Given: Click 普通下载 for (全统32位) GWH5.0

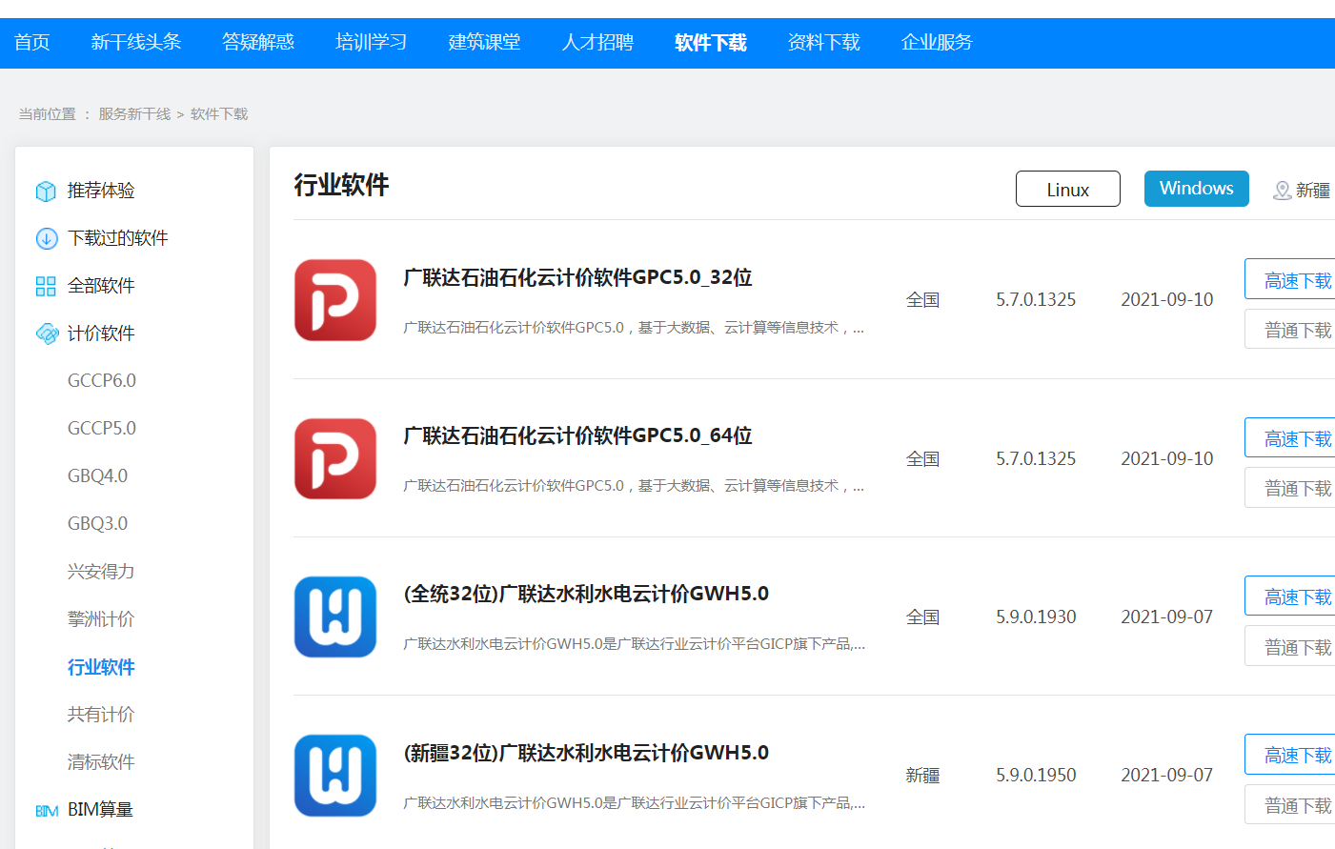Looking at the screenshot, I should 1290,646.
